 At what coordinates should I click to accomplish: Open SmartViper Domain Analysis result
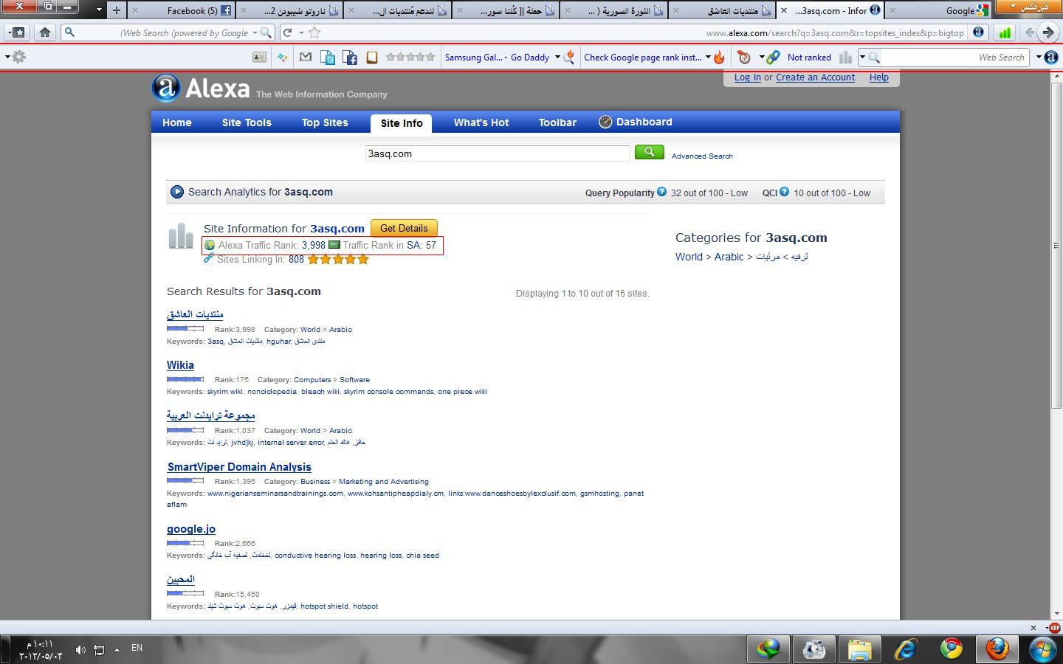click(239, 467)
